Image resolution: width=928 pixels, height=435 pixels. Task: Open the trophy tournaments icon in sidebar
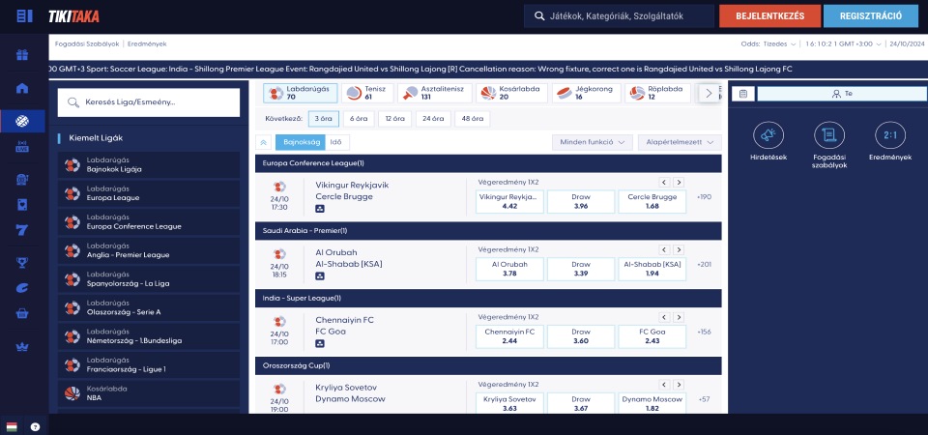click(x=22, y=263)
